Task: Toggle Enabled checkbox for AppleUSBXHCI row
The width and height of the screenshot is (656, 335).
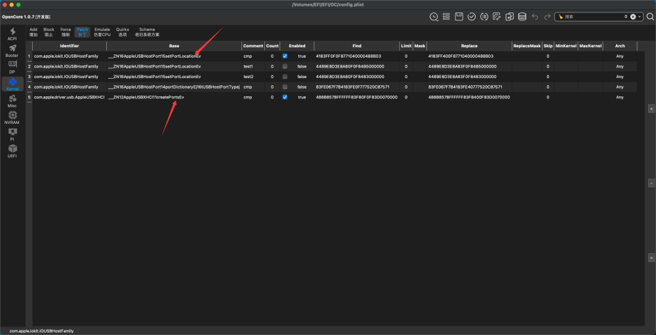Action: click(x=285, y=97)
